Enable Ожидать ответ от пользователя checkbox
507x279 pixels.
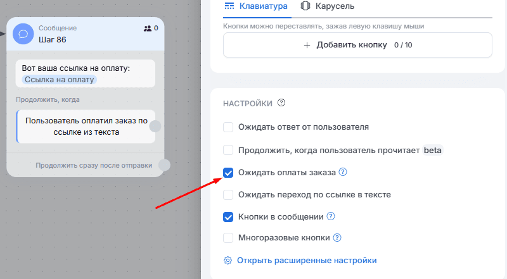coord(228,127)
